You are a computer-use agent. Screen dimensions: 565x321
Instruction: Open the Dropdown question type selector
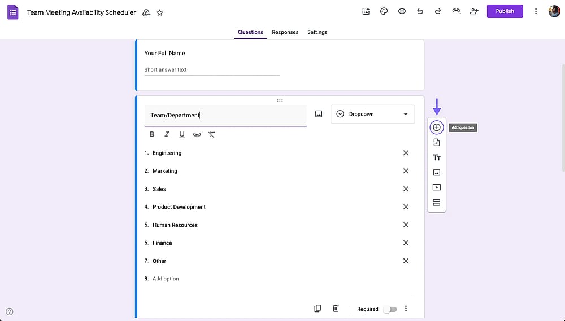(x=372, y=114)
